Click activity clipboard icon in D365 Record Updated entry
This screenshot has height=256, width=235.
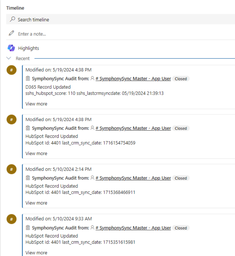tap(28, 79)
